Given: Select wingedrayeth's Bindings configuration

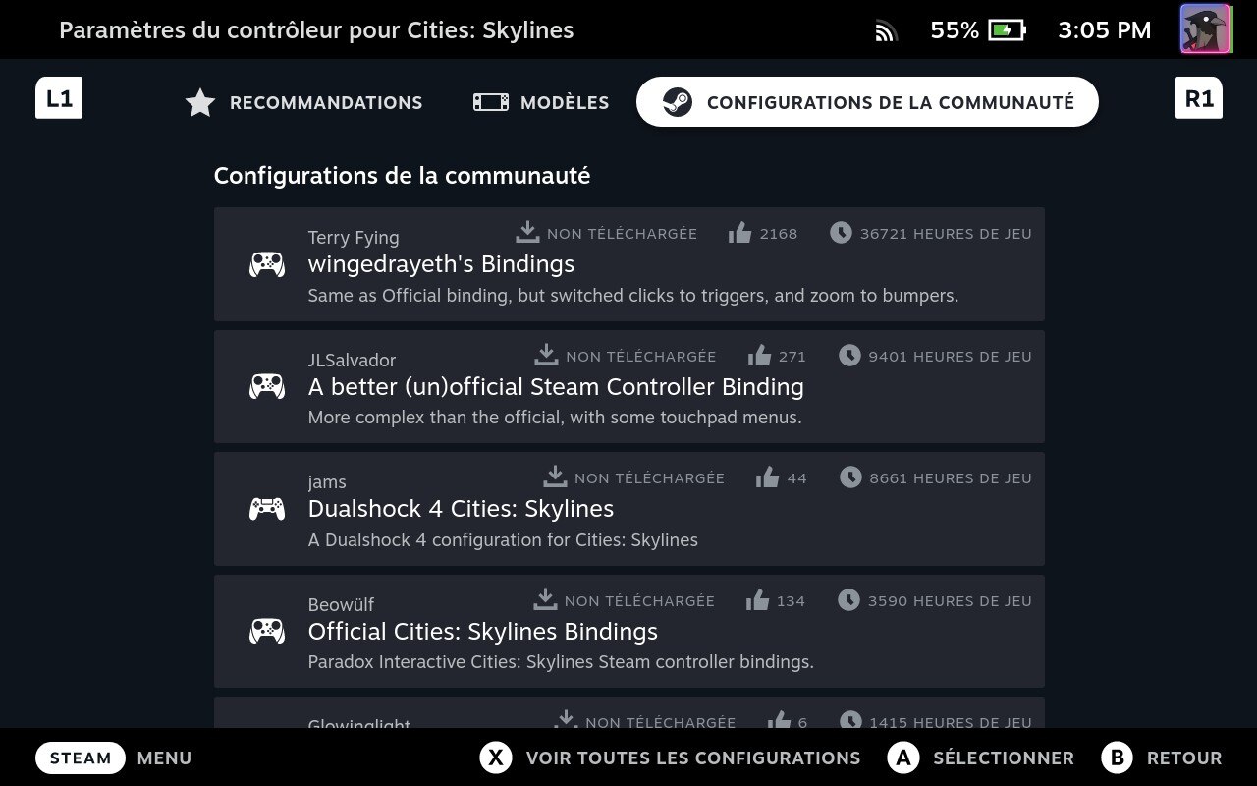Looking at the screenshot, I should coord(628,264).
